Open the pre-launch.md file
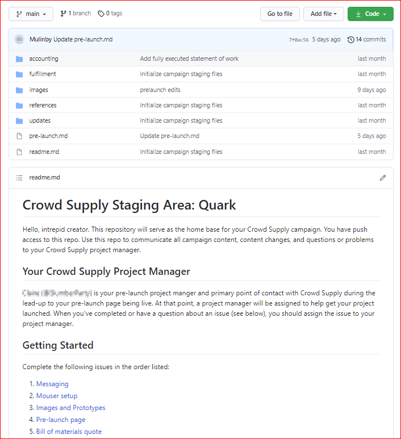Viewport: 401px width, 439px height. click(48, 136)
